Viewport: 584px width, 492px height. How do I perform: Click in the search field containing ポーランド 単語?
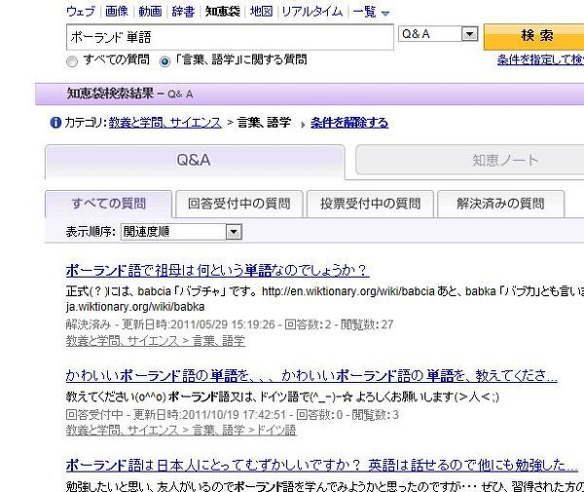pyautogui.click(x=229, y=35)
